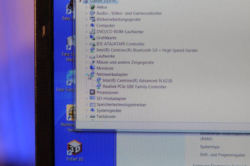Select the Prozessoren entry text

pos(107,93)
